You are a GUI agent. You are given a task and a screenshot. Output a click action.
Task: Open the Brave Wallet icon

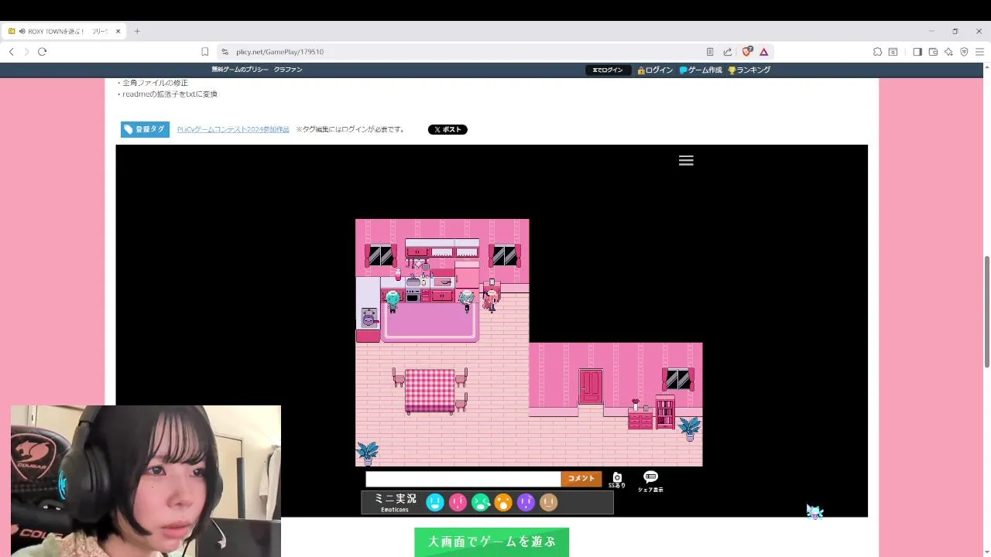[933, 52]
